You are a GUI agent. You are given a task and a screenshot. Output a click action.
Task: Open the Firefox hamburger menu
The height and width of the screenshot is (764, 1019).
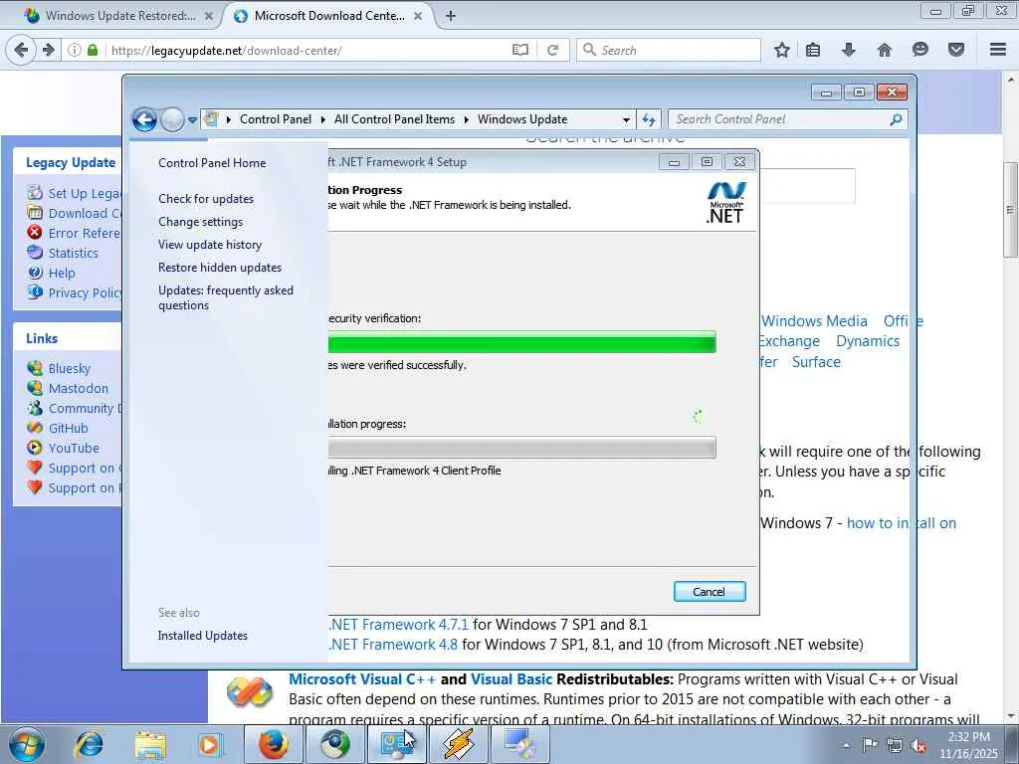pos(998,50)
